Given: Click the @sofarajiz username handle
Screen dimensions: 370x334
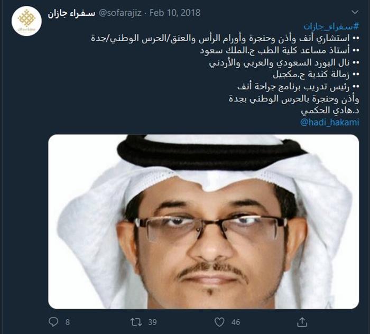Looking at the screenshot, I should tap(120, 13).
